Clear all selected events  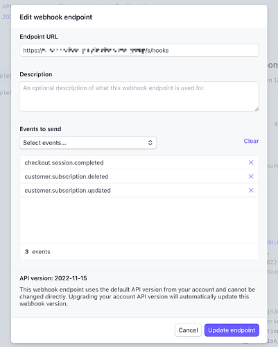(x=251, y=141)
